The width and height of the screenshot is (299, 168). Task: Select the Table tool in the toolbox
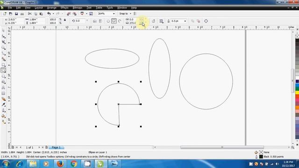3,93
